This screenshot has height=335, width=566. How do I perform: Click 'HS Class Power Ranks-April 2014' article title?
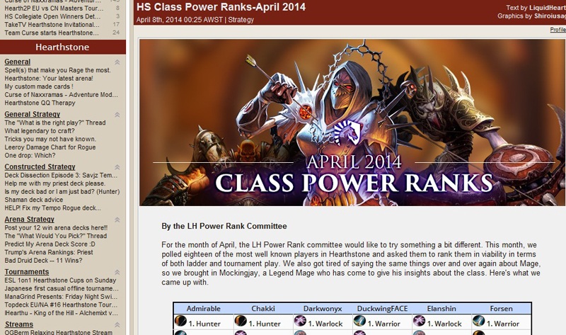point(221,7)
